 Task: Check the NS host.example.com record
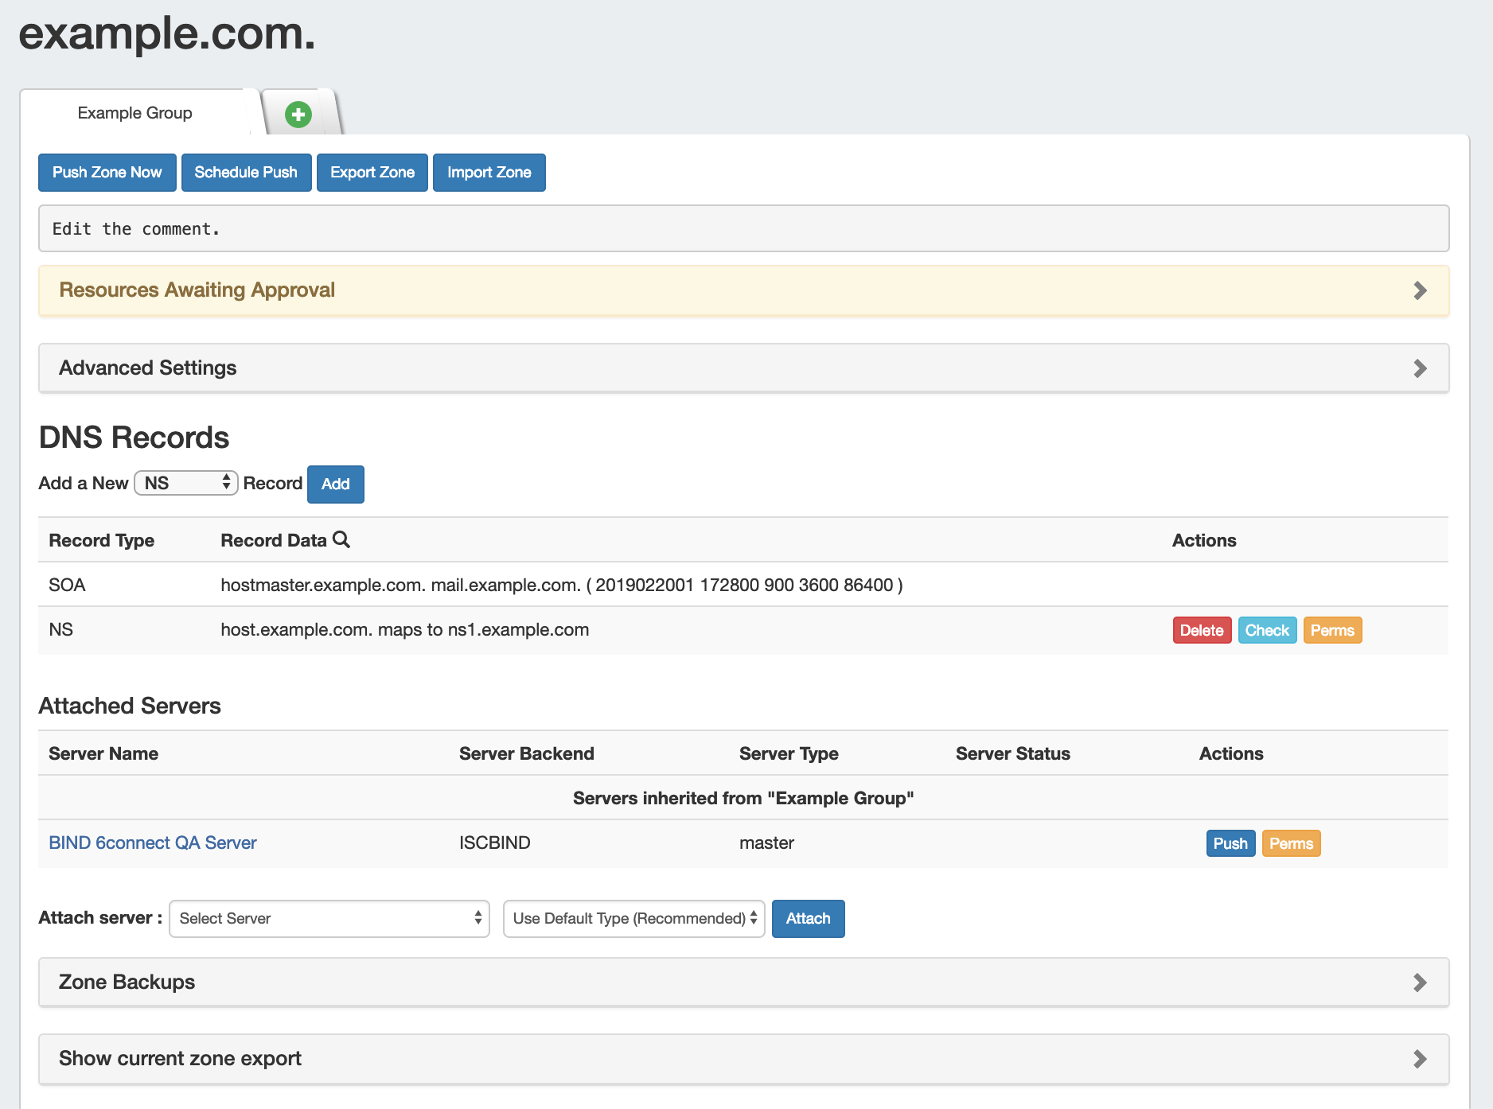pyautogui.click(x=1267, y=631)
